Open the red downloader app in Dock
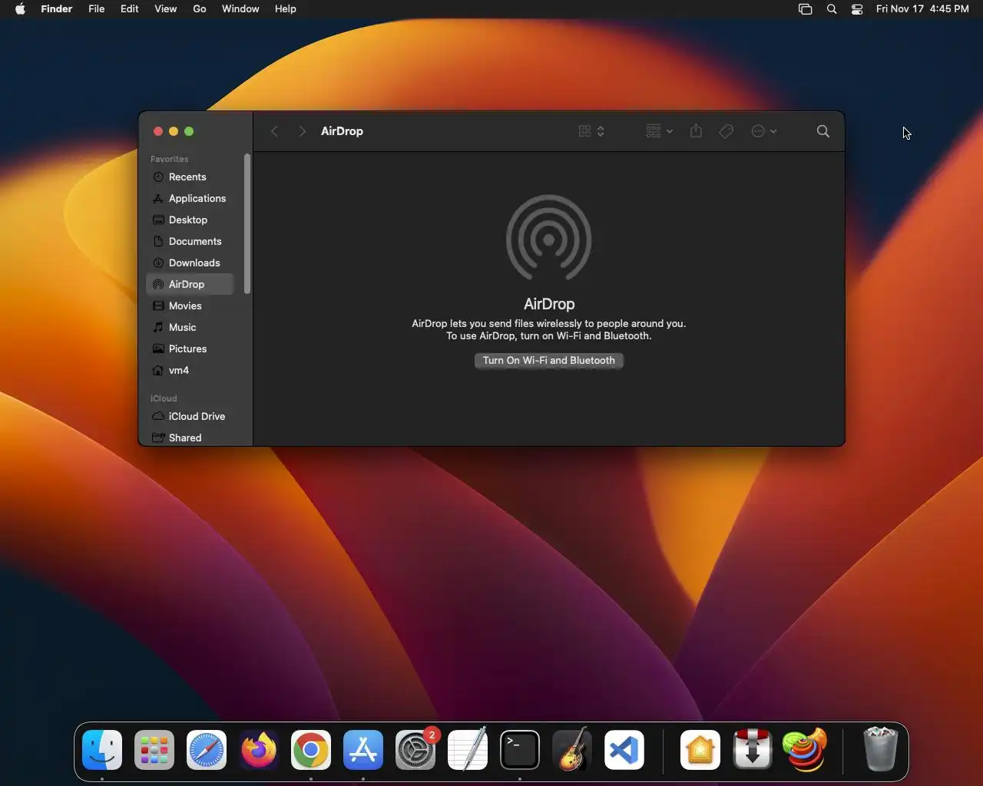 click(753, 750)
